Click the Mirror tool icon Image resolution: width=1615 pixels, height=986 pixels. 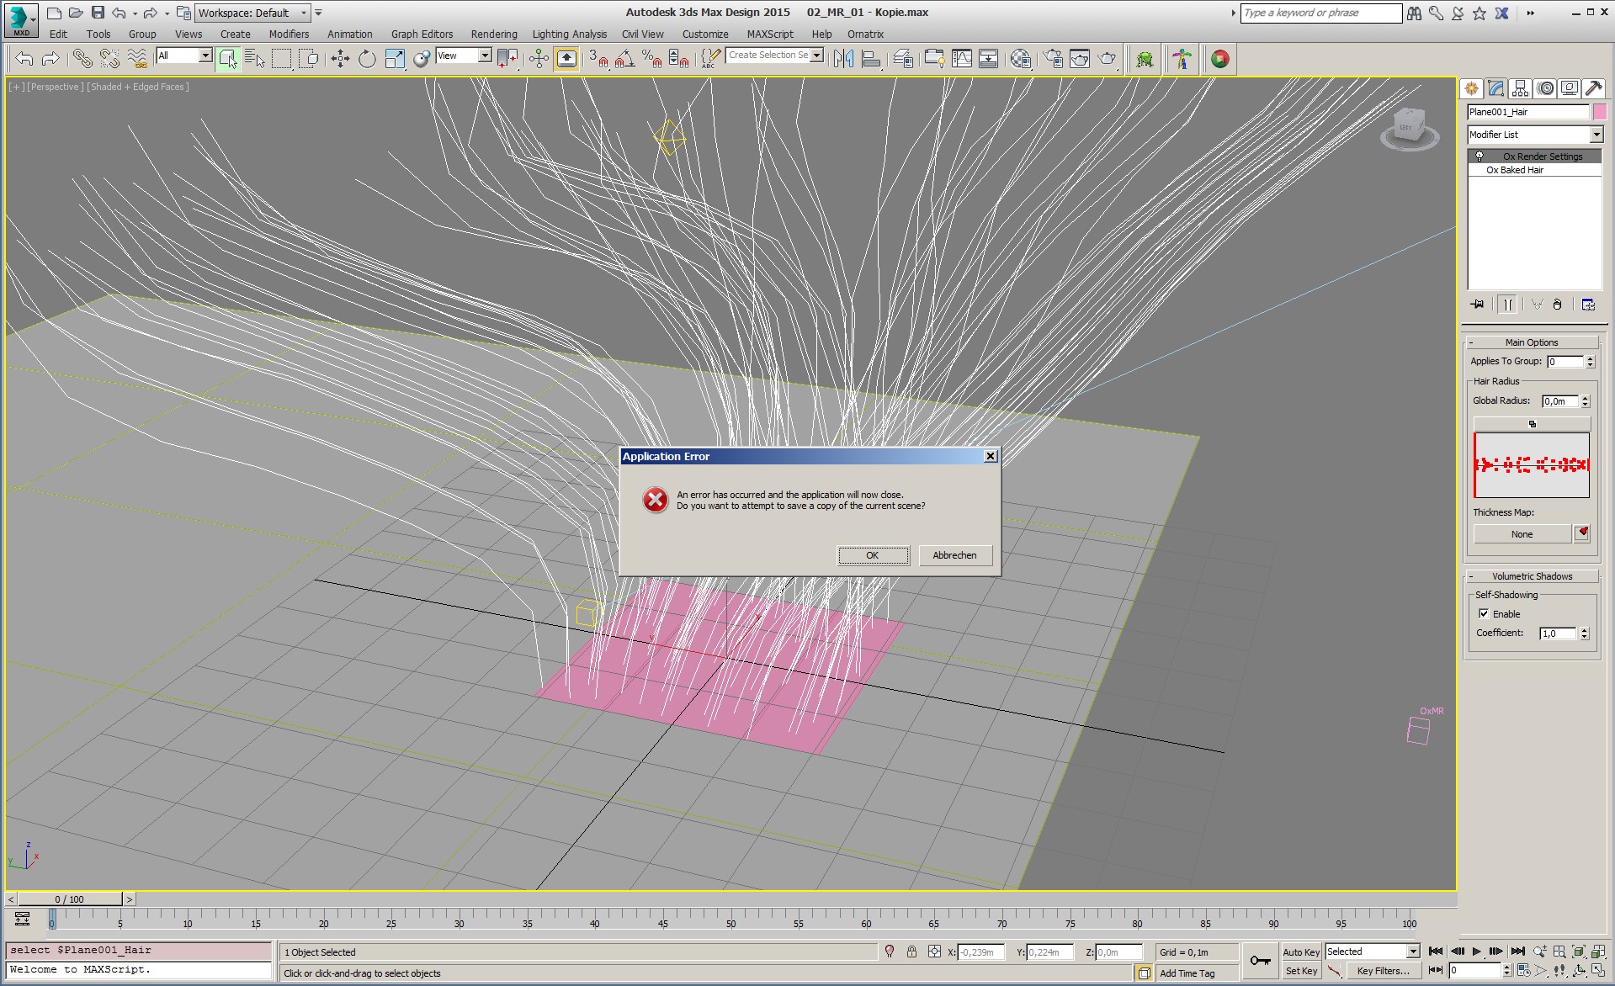click(843, 58)
